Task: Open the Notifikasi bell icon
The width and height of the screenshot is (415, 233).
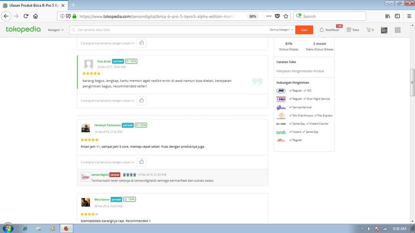Action: pyautogui.click(x=322, y=30)
